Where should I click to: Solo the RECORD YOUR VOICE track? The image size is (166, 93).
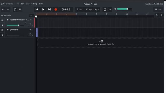point(2,25)
